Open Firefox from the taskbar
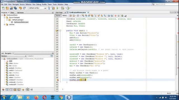This screenshot has height=100, width=179. coord(36,97)
